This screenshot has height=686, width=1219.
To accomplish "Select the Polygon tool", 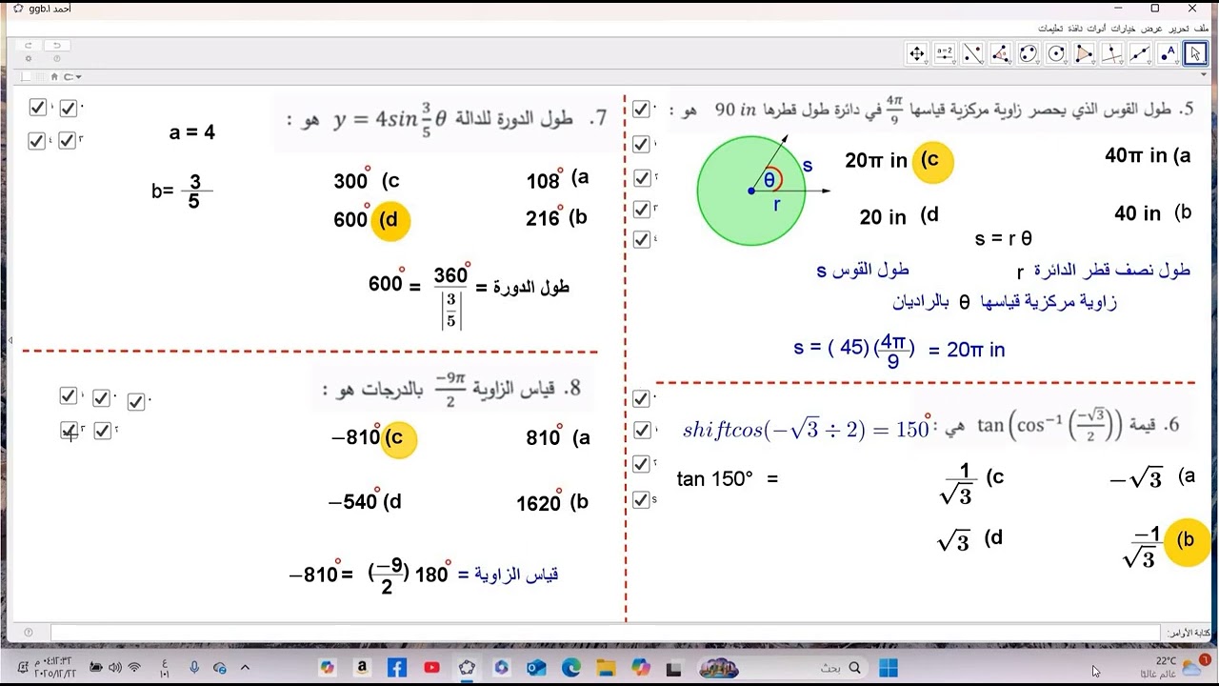I will coord(1084,54).
